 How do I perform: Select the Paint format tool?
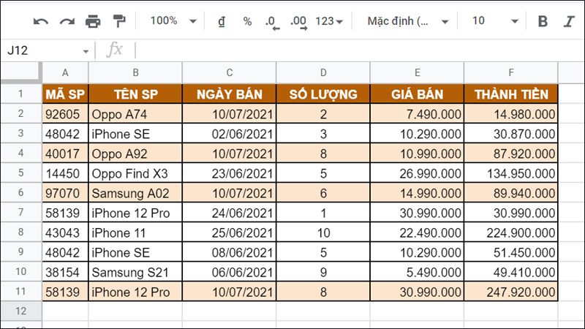[x=118, y=21]
